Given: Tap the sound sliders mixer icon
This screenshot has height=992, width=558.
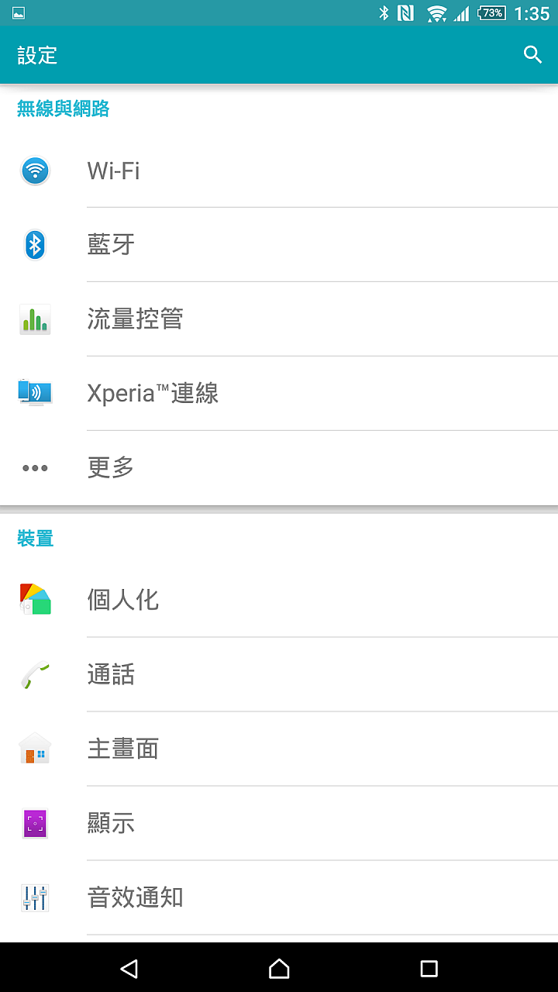Looking at the screenshot, I should [35, 897].
